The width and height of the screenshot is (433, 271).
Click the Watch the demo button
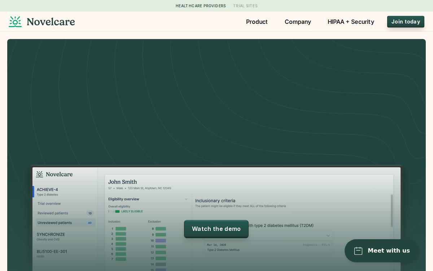[216, 229]
